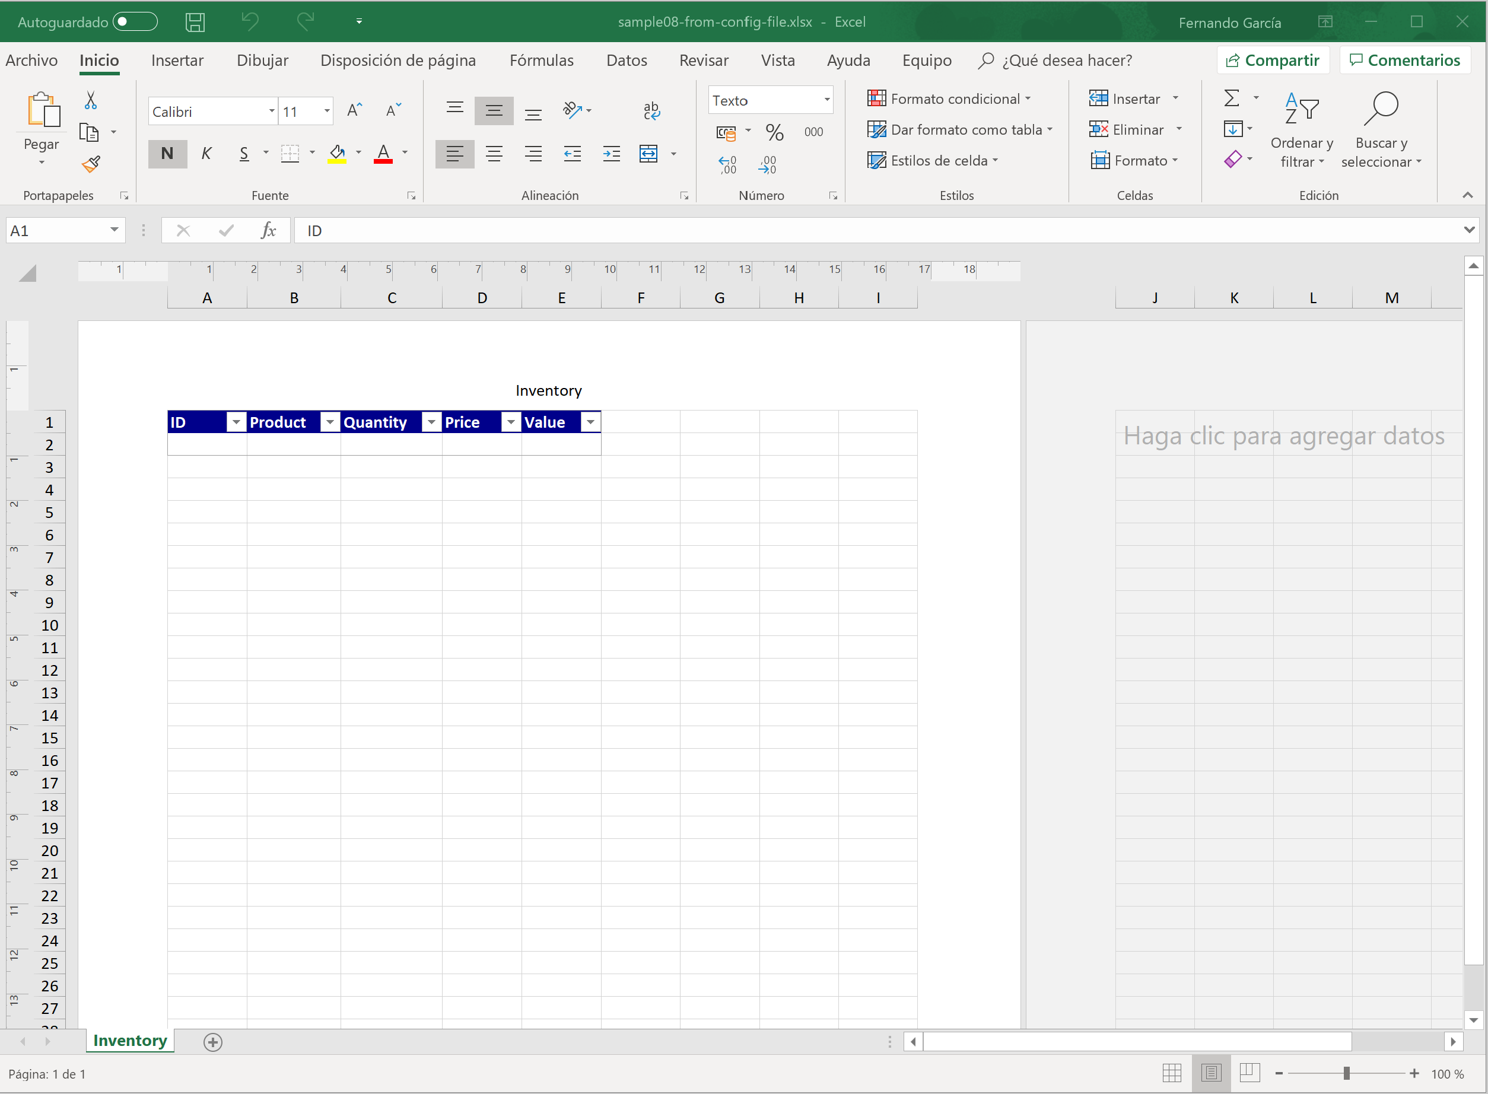Click the increase indent icon
The height and width of the screenshot is (1094, 1488).
point(611,154)
